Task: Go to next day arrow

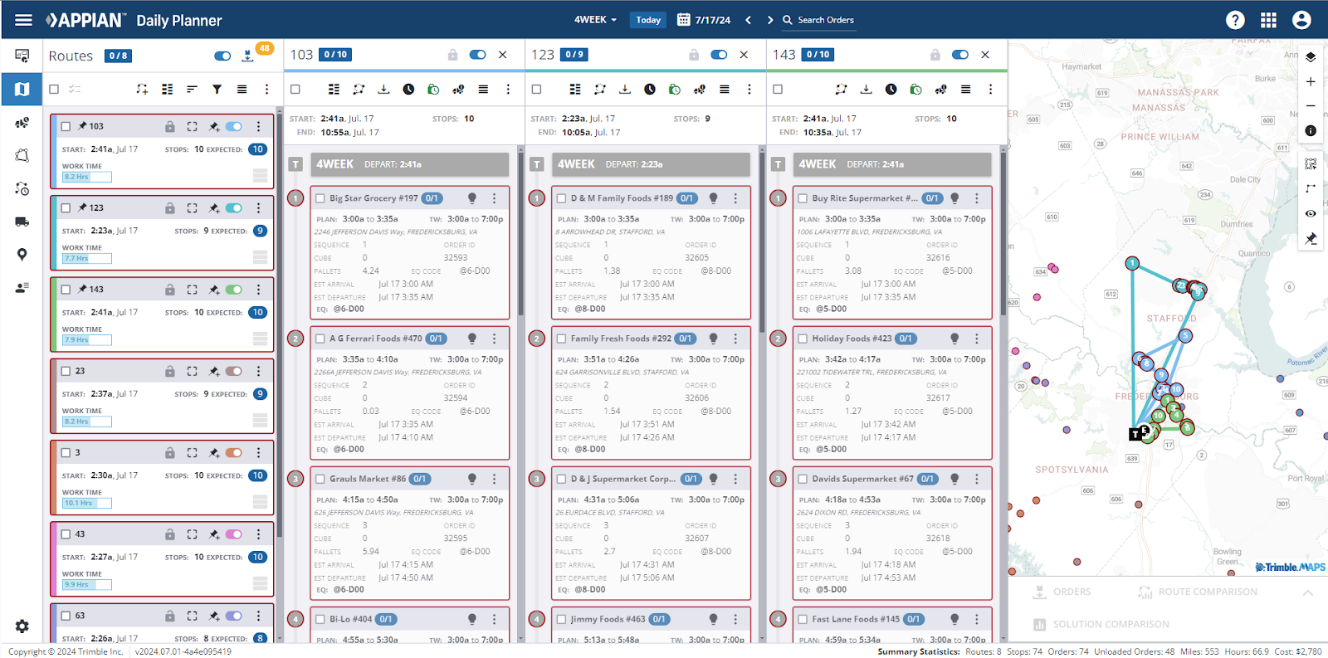Action: coord(769,20)
